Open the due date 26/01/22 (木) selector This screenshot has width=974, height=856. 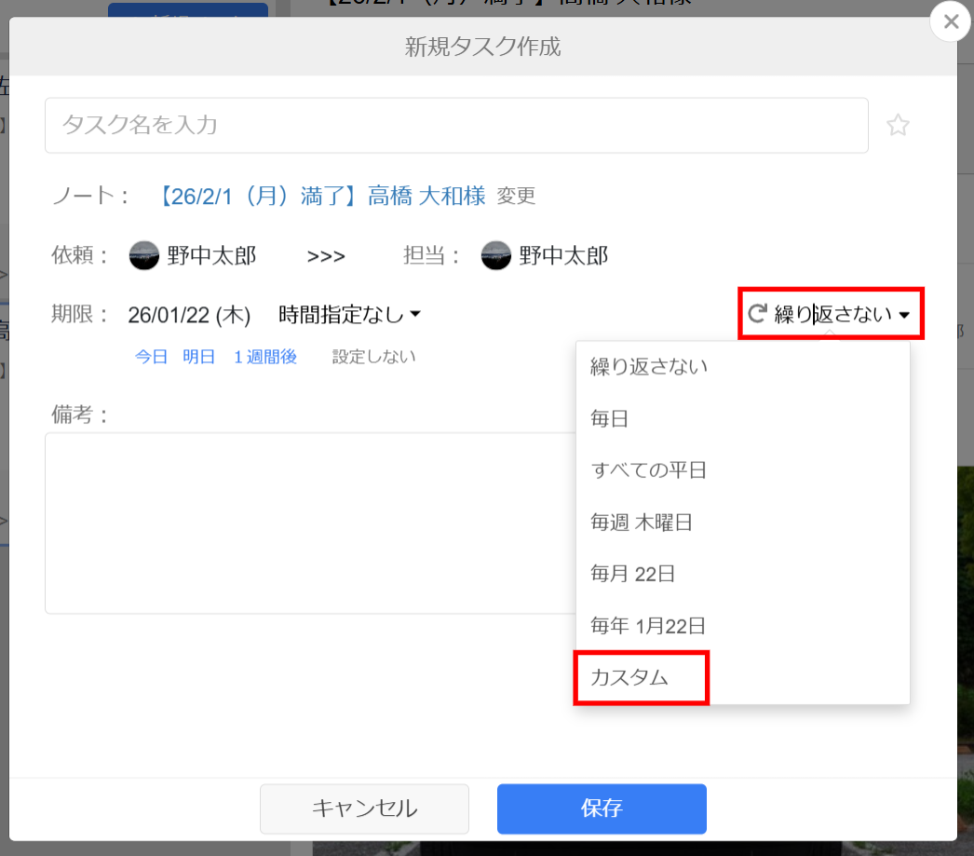pos(189,315)
